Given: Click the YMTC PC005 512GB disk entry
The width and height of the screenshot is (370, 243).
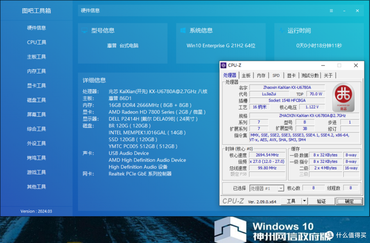Looking at the screenshot, I should [143, 146].
